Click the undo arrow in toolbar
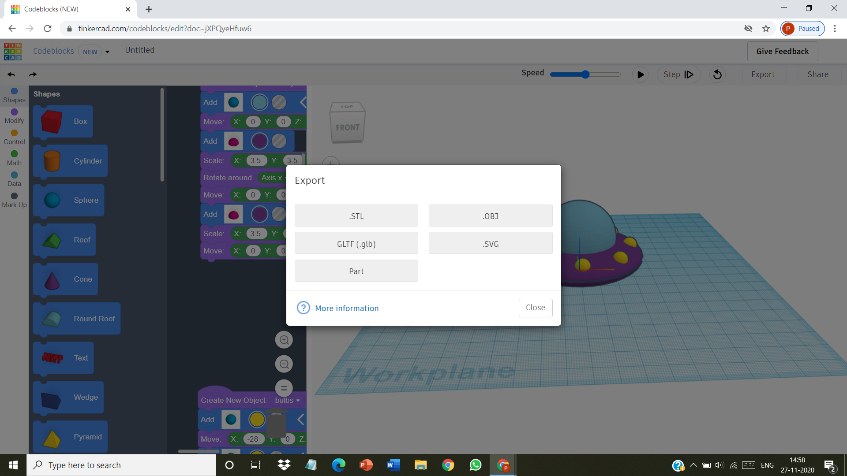 tap(11, 74)
